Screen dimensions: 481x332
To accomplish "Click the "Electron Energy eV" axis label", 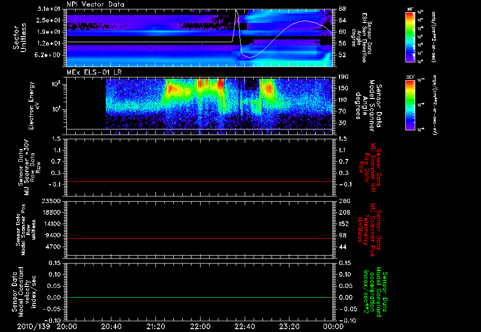I will (34, 106).
